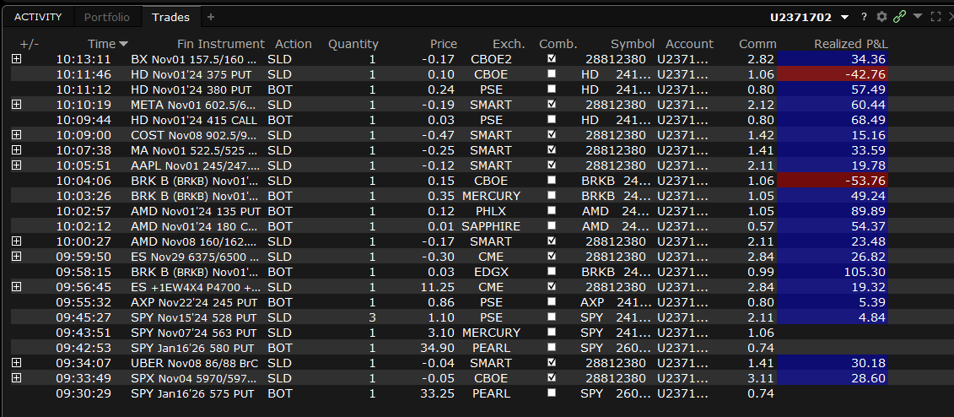Click the +/- column header

[x=29, y=44]
